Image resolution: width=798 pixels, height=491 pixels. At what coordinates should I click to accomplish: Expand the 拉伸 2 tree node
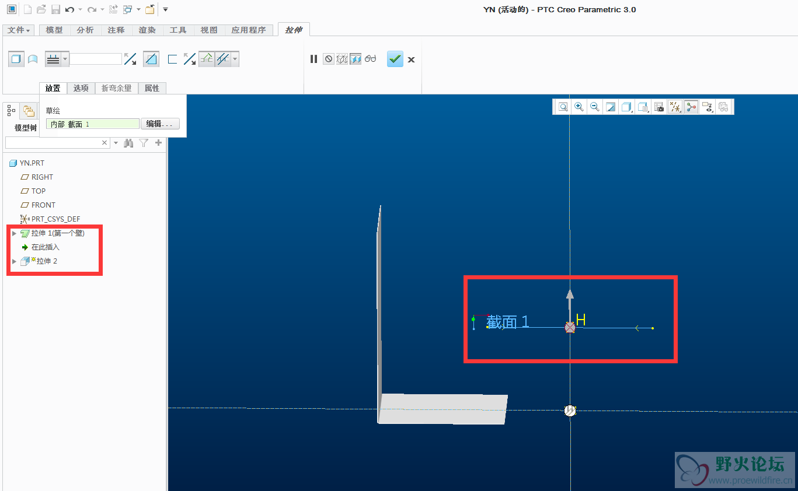(15, 261)
